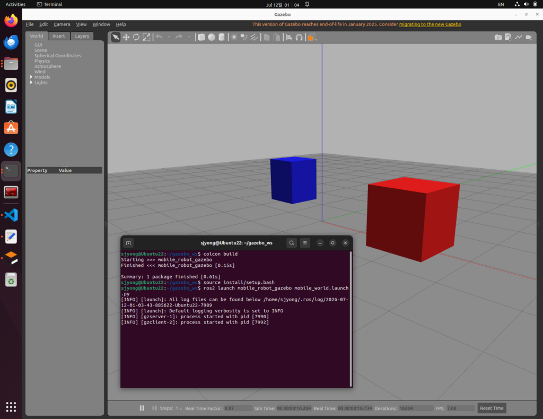Add a spot light
The height and width of the screenshot is (419, 543).
coord(244,37)
